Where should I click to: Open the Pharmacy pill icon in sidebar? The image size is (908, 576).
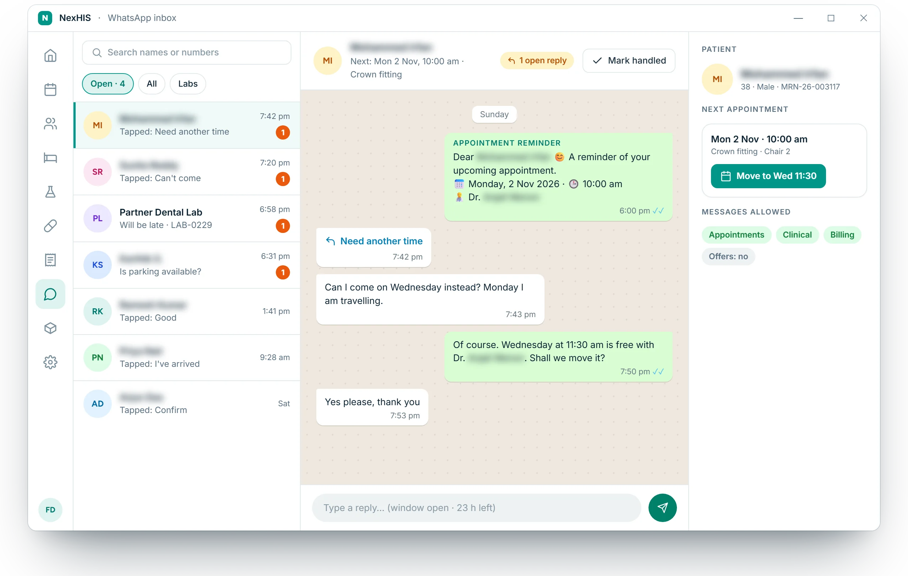coord(50,225)
